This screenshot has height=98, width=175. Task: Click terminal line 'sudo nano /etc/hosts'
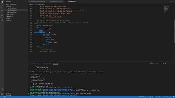83,94
